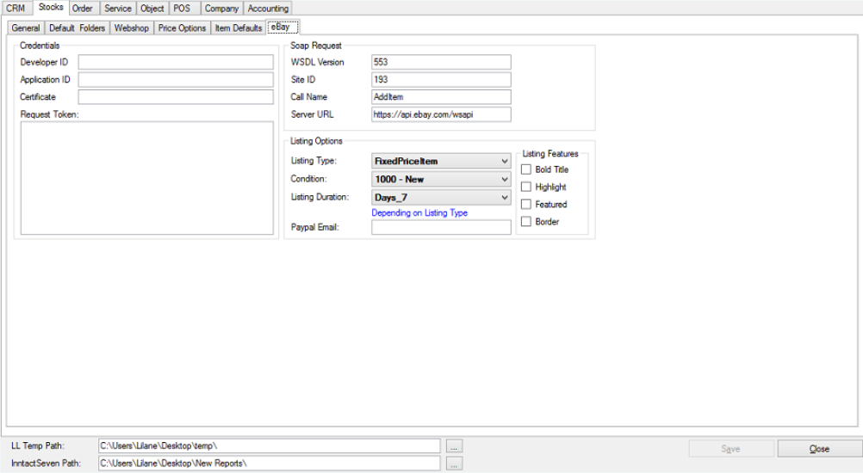Open the Price Options sub-tab
The width and height of the screenshot is (863, 473).
pos(183,28)
